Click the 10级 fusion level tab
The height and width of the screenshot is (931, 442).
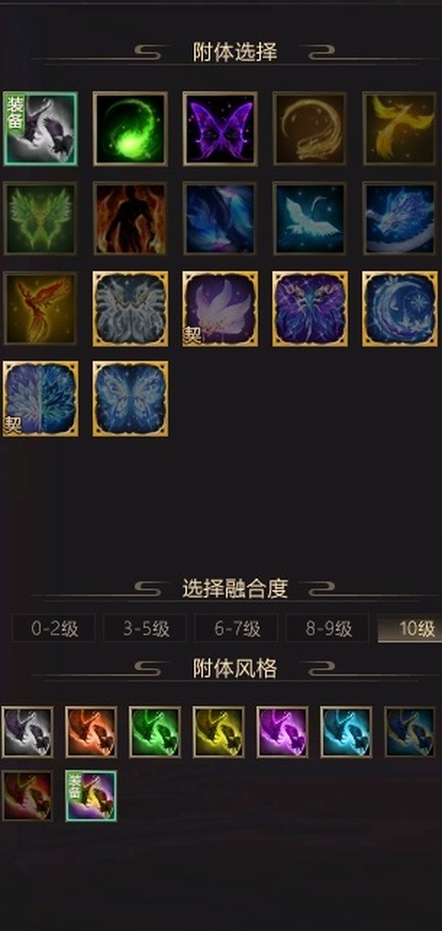click(410, 628)
